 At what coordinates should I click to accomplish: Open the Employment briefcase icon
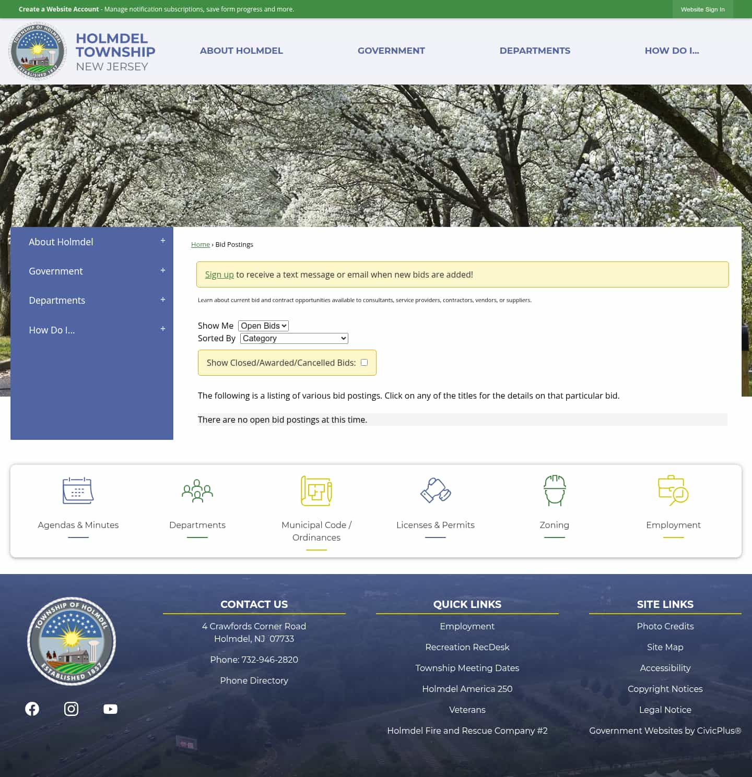(673, 491)
